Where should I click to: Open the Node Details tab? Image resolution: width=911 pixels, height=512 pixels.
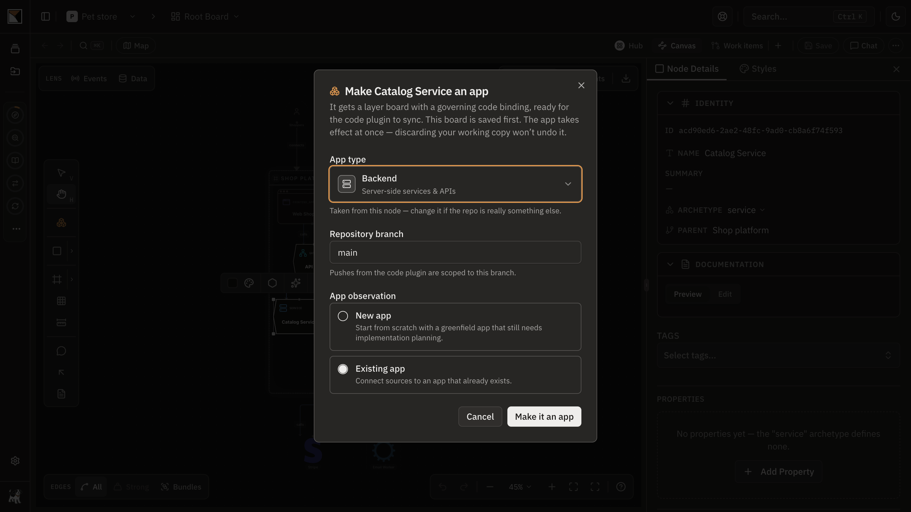[x=687, y=69]
